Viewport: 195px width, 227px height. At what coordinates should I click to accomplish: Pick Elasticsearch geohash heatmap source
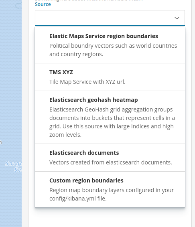110,118
